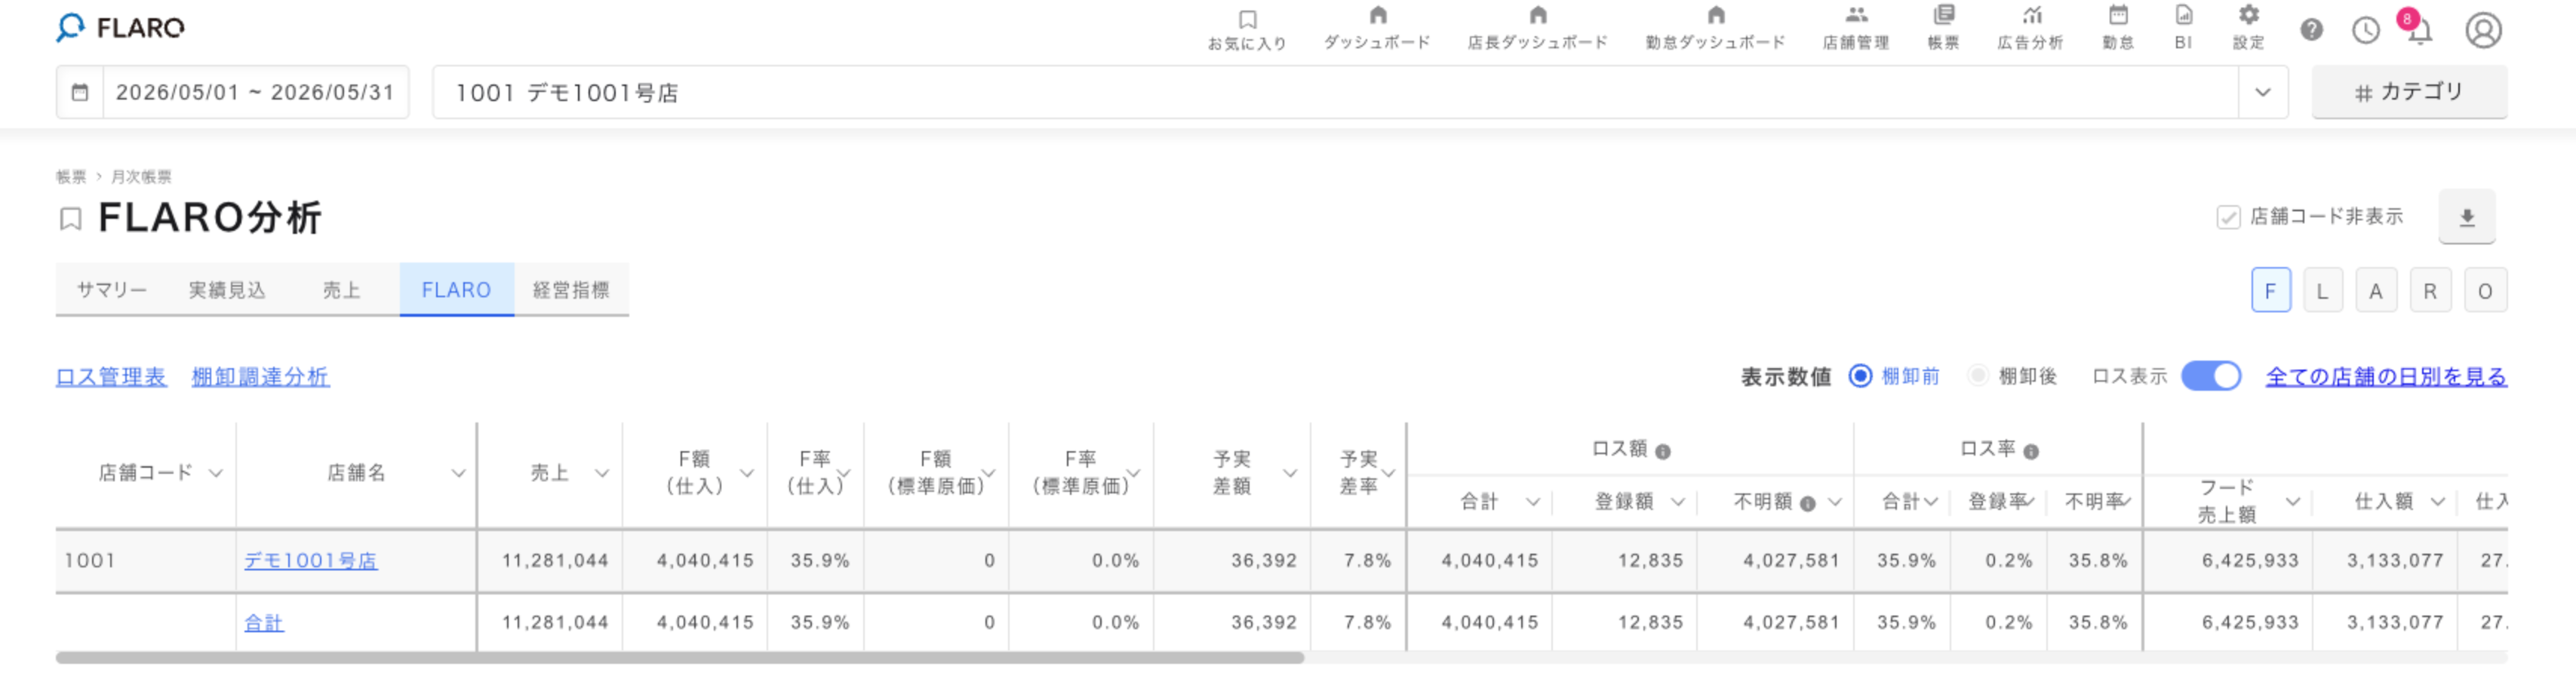Click the FLARO logo icon
This screenshot has height=685, width=2576.
point(70,27)
